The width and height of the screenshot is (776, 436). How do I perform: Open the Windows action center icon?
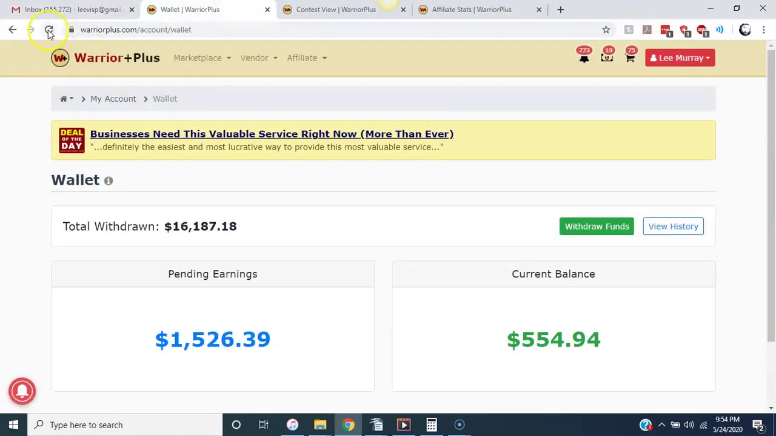click(758, 424)
